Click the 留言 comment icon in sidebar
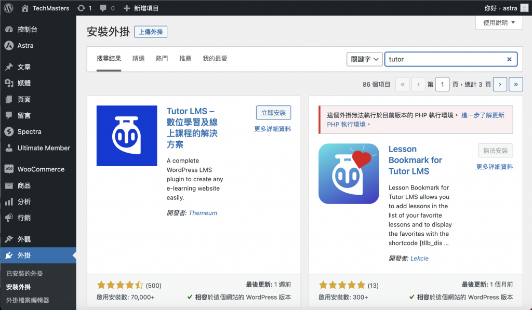 pos(9,115)
